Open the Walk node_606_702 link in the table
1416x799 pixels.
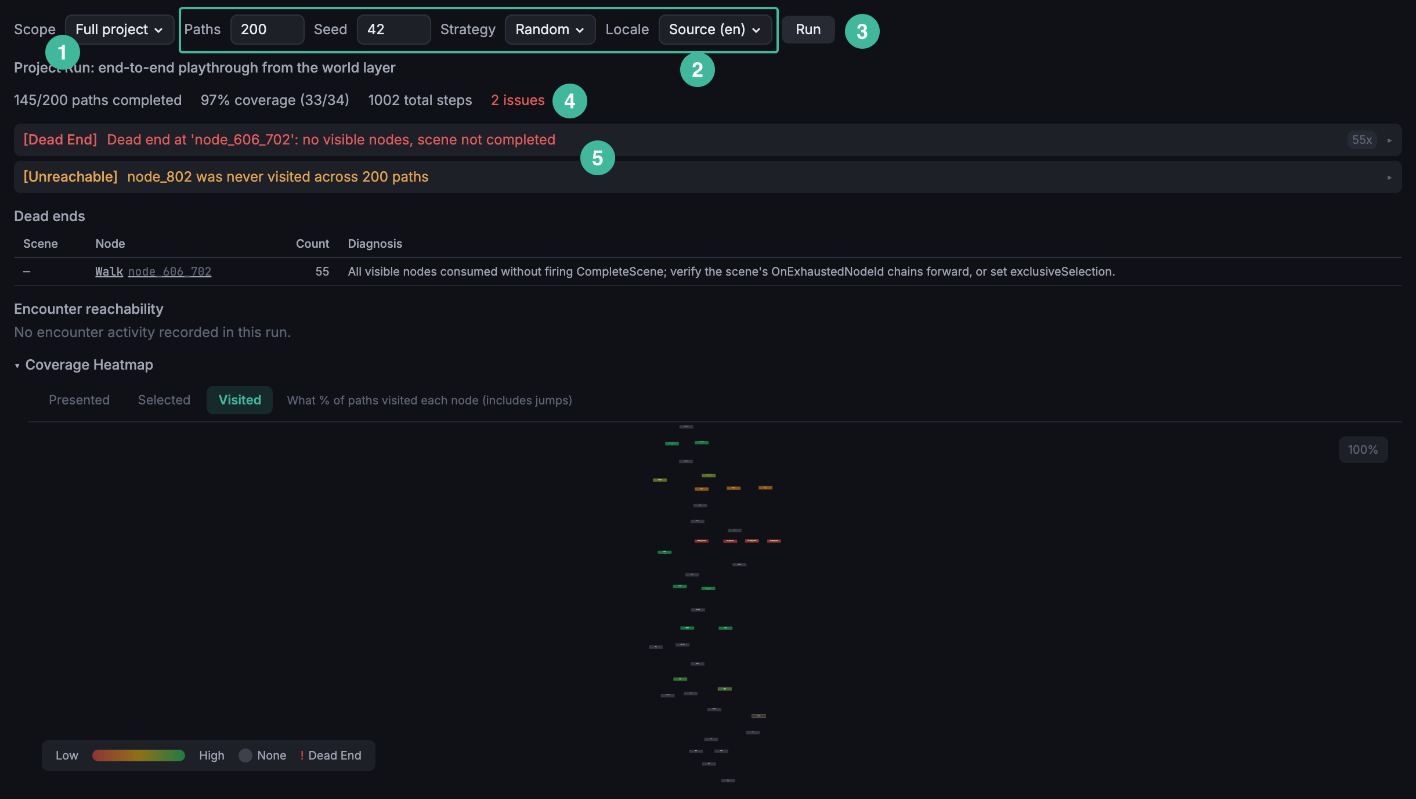pos(153,272)
